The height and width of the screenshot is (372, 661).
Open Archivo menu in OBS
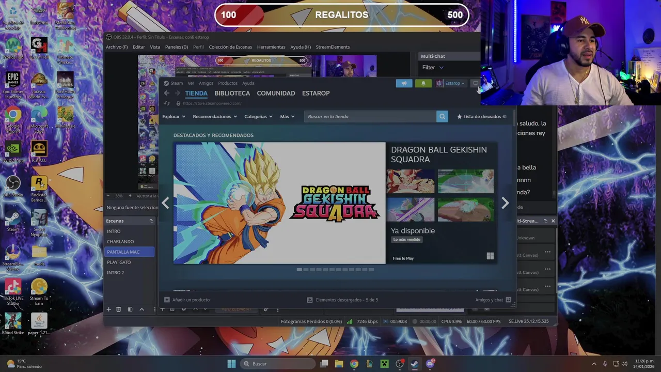[x=117, y=47]
